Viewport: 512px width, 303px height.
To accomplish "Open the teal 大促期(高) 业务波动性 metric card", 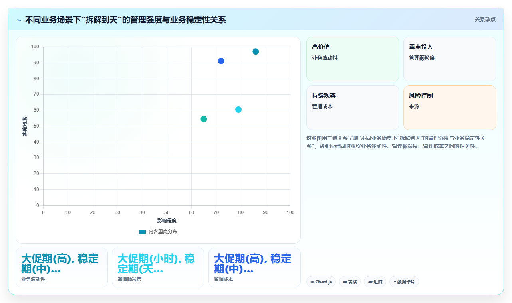I will tap(62, 268).
